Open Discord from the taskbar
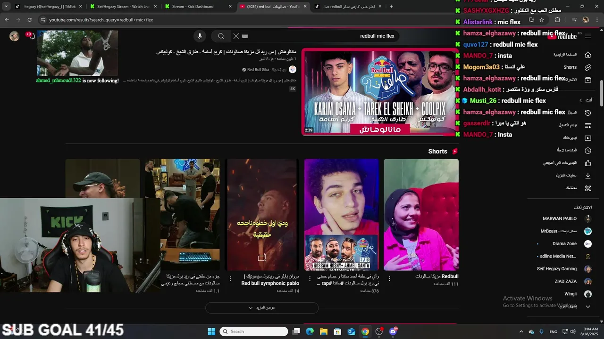This screenshot has height=339, width=604. point(393,331)
